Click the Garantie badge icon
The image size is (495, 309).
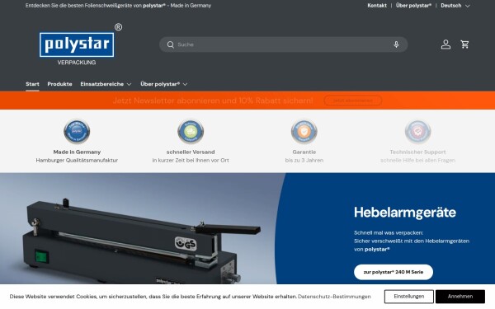(x=304, y=132)
